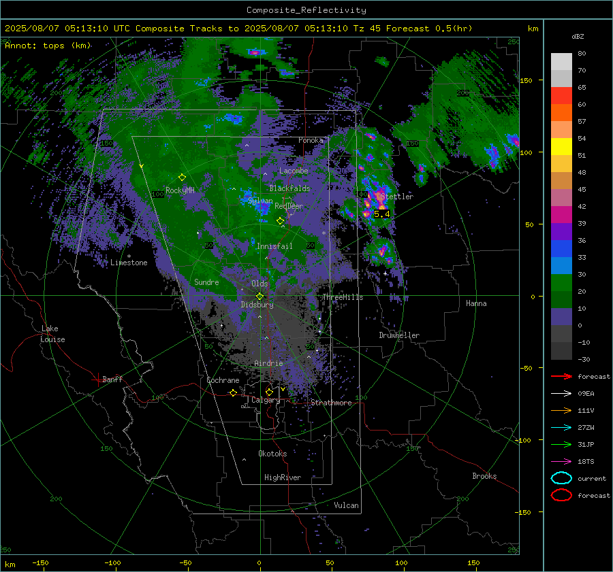Select the white 09EA arrow legend entry
The width and height of the screenshot is (613, 572).
(561, 394)
